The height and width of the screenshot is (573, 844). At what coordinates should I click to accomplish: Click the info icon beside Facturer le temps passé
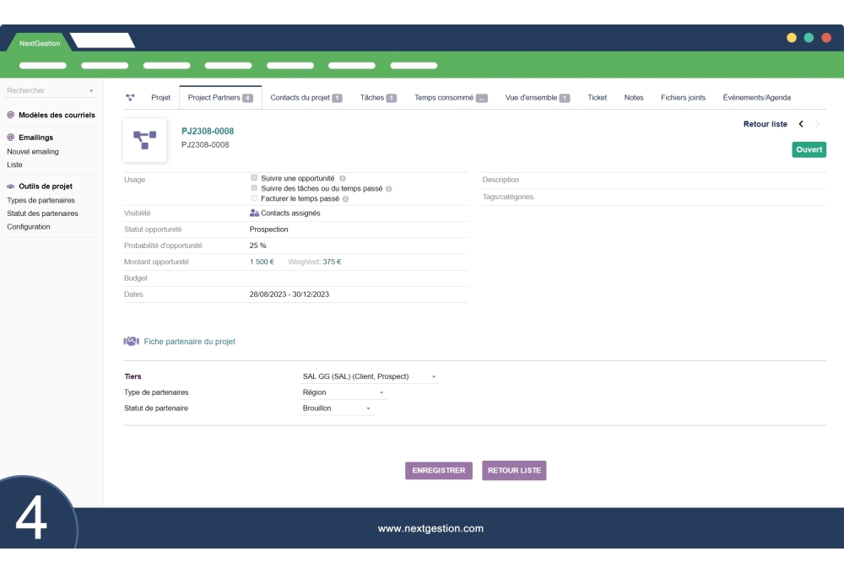(x=345, y=197)
